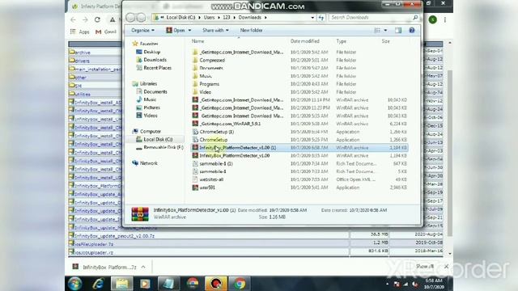Select Local Disk (C:) in navigation pane
Screen dimensions: 518x291
click(x=158, y=140)
